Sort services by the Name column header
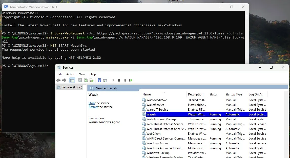This screenshot has width=290, height=158. 147,94
